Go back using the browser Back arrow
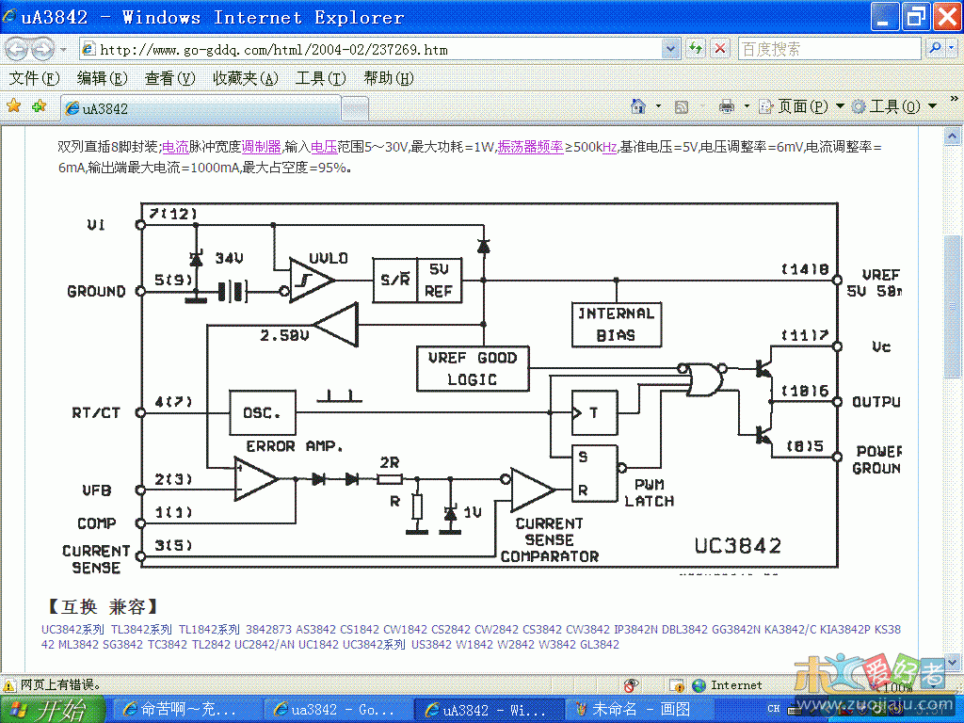964x723 pixels. [16, 49]
